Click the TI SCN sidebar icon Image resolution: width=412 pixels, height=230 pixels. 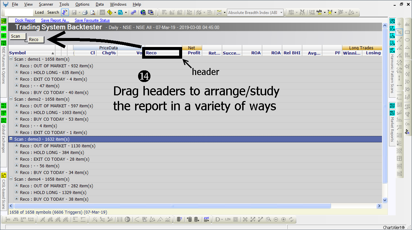click(392, 36)
